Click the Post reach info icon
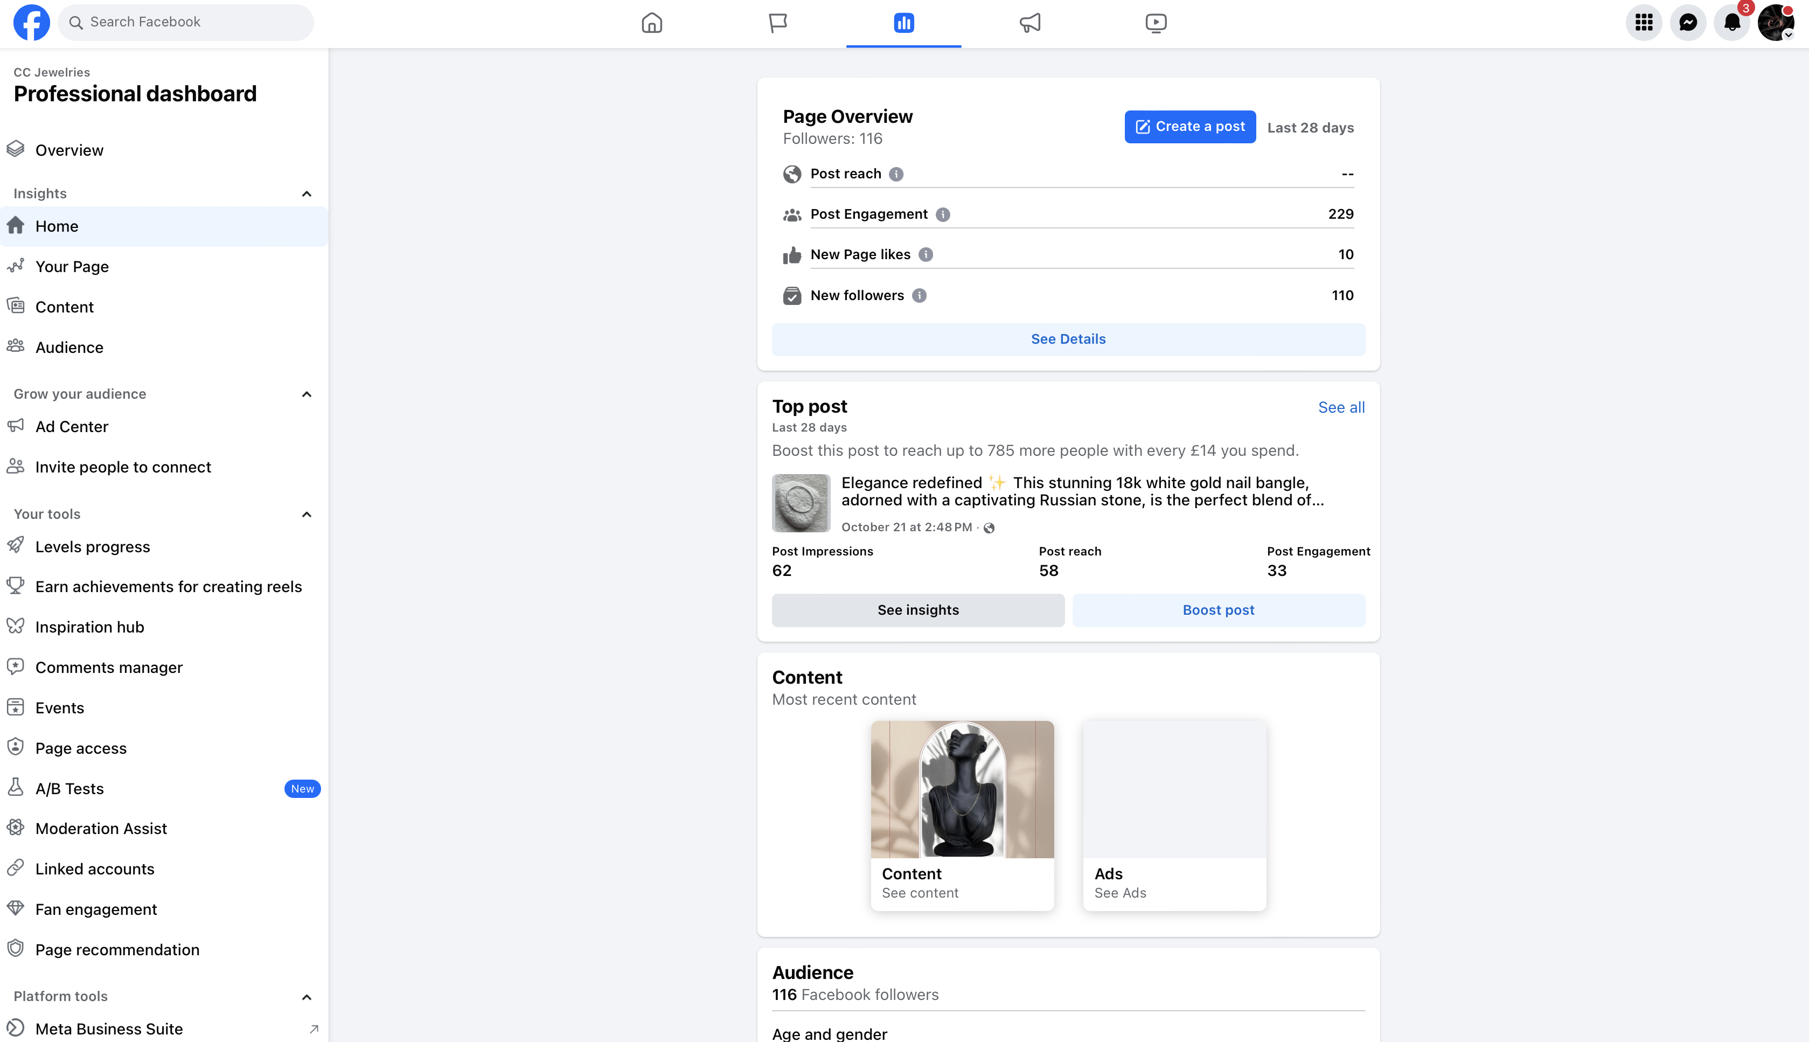1809x1042 pixels. [896, 174]
